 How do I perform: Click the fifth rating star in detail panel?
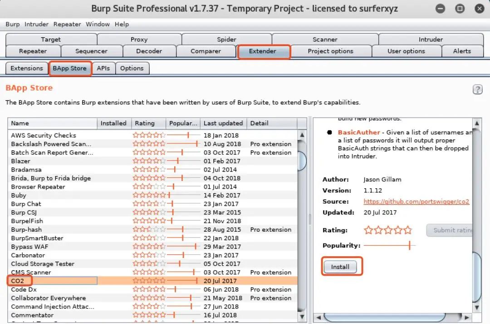click(408, 230)
